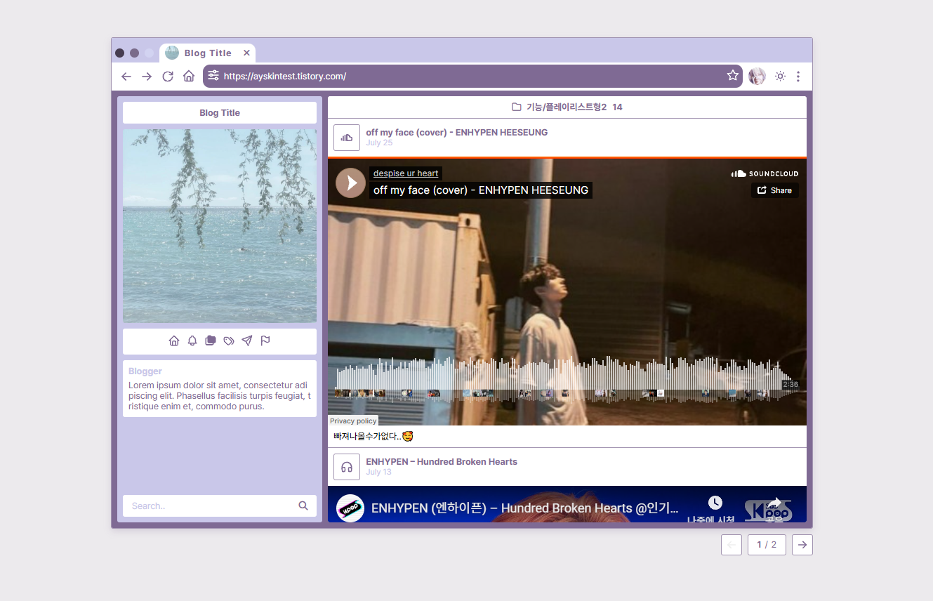The height and width of the screenshot is (601, 933).
Task: Click the track title in the SoundCloud player
Action: 481,190
